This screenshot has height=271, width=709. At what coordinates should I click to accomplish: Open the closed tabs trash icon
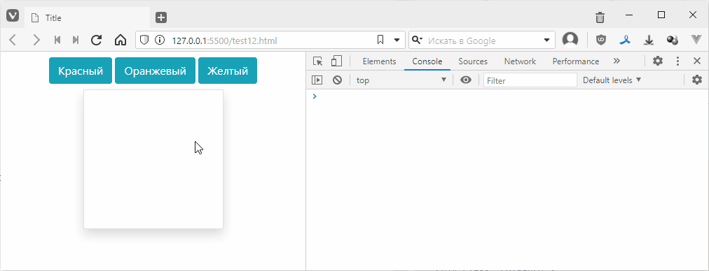(x=600, y=17)
